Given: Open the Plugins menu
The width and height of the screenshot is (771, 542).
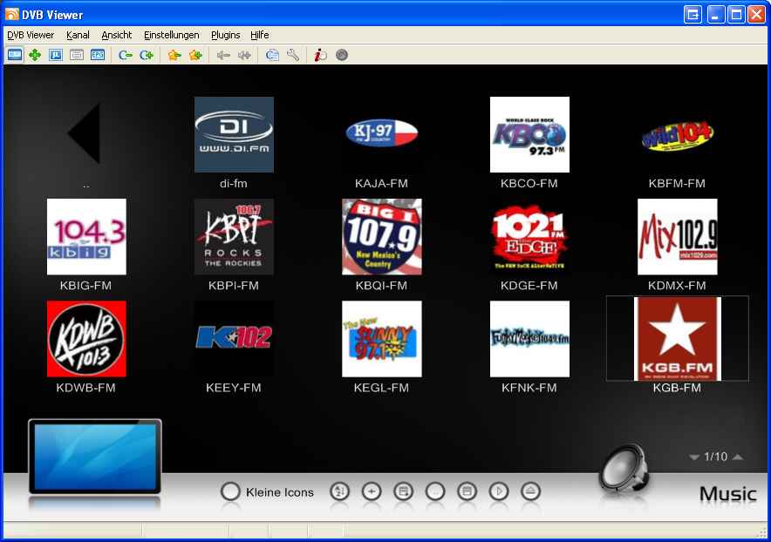Looking at the screenshot, I should click(x=225, y=35).
